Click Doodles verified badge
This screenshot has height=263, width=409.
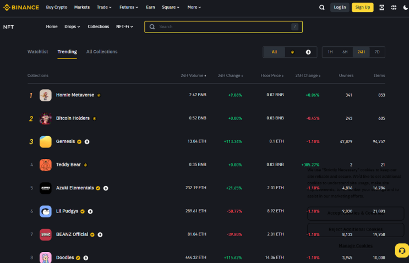78,258
